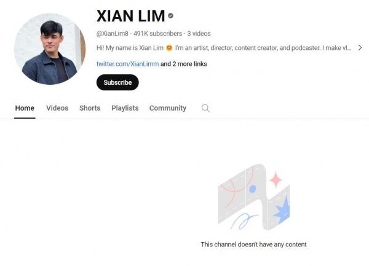This screenshot has height=266, width=369.
Task: Click the XIAN LIM channel title
Action: [x=130, y=16]
